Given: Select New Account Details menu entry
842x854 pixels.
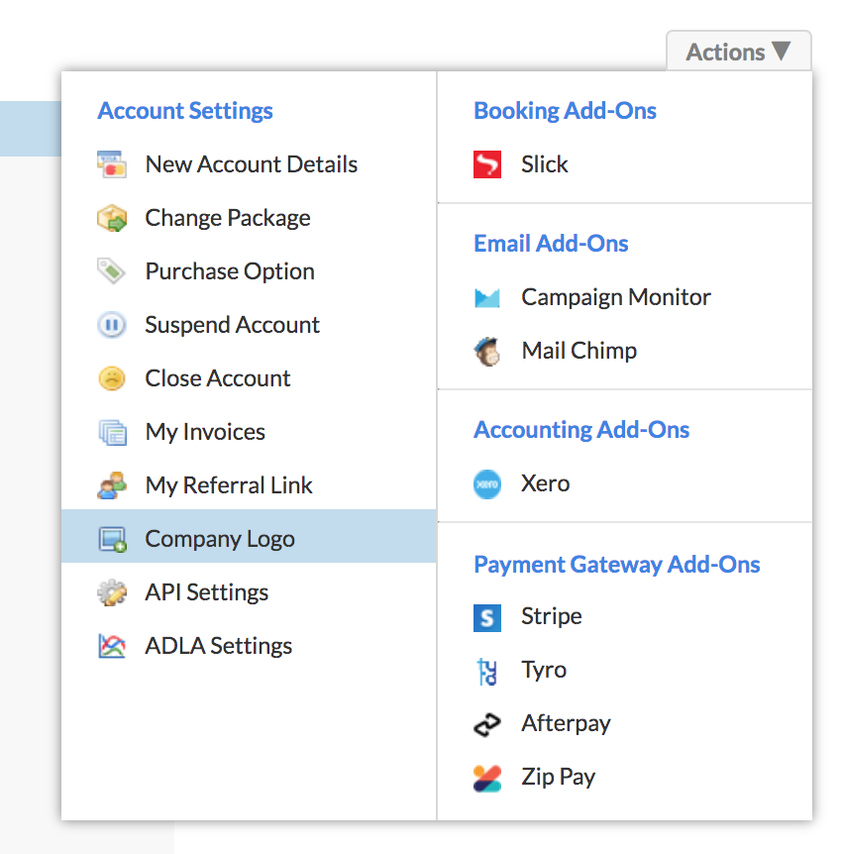Looking at the screenshot, I should pos(249,164).
